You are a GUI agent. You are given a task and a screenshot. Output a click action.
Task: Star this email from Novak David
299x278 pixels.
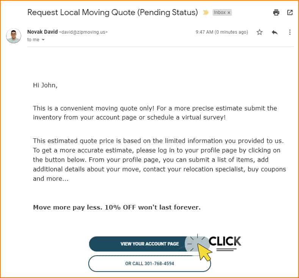coord(259,32)
